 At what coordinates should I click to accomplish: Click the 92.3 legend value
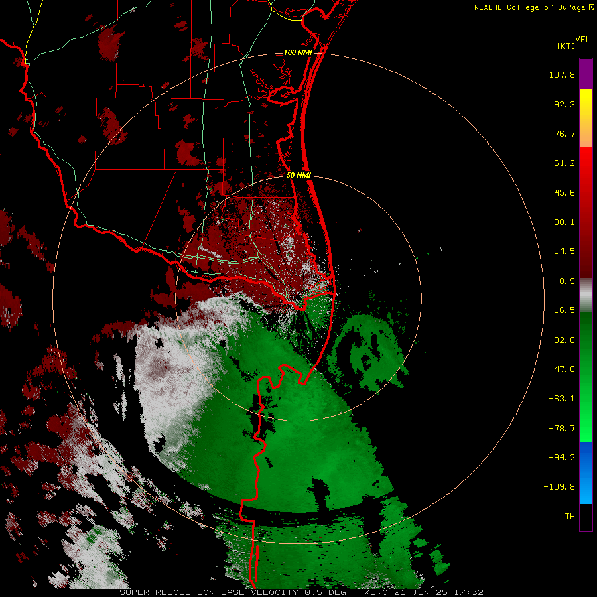point(564,104)
